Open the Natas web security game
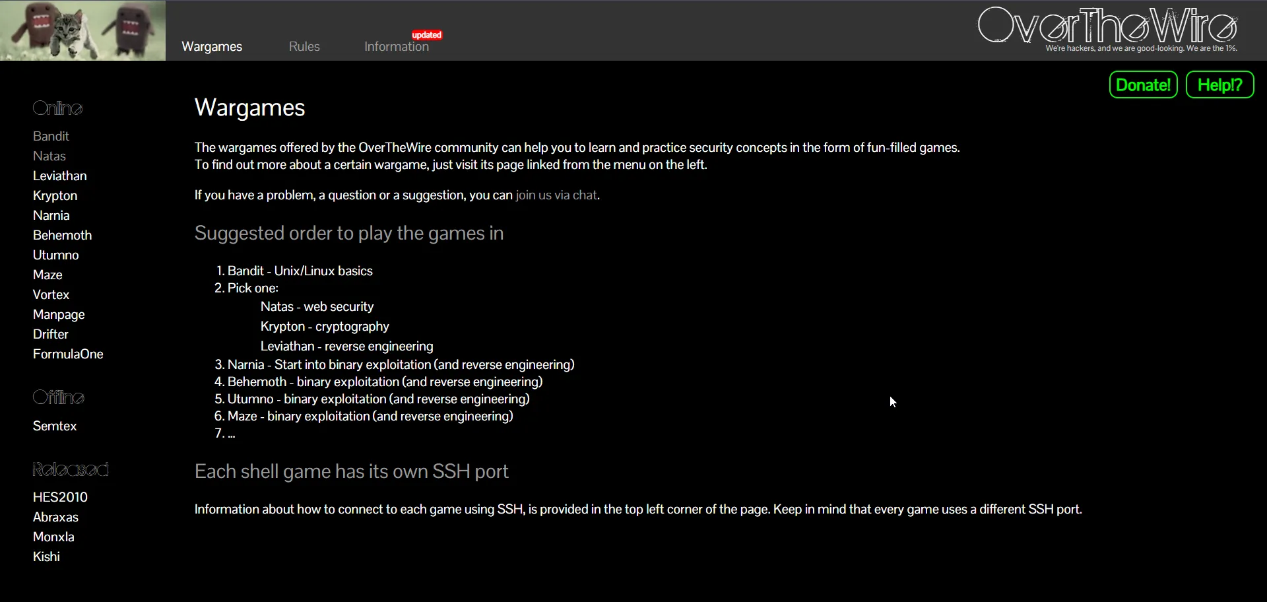Viewport: 1267px width, 602px height. tap(49, 156)
